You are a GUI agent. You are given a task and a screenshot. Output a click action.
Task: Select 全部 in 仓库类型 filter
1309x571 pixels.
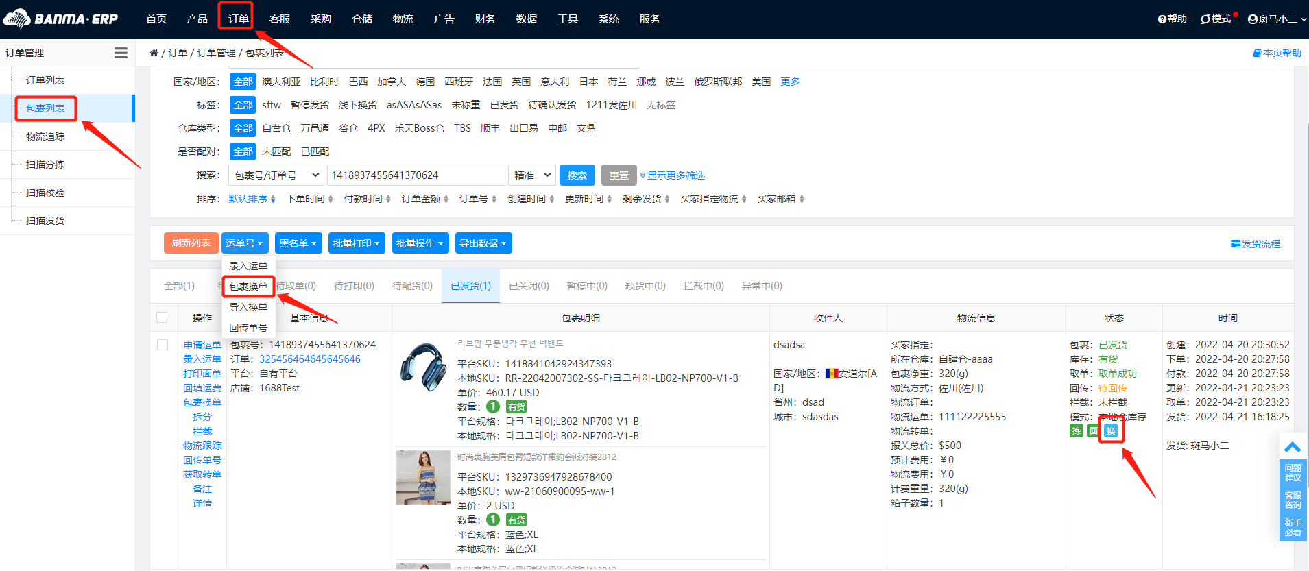pyautogui.click(x=243, y=128)
